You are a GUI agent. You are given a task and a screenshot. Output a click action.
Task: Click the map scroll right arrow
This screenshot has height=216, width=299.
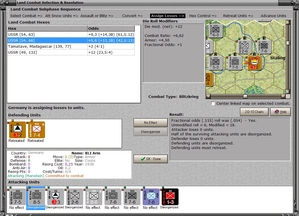click(x=283, y=97)
